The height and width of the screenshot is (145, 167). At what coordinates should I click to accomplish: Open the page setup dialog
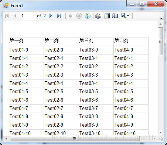pos(115,16)
